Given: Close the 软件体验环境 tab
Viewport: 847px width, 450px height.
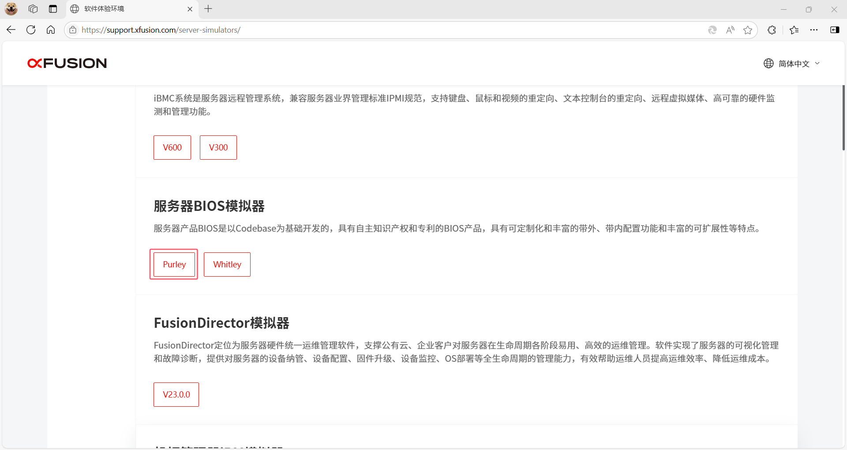Looking at the screenshot, I should 190,9.
